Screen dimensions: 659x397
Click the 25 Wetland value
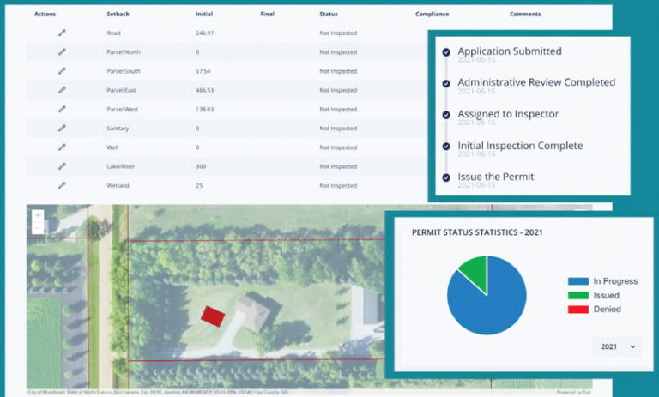(x=199, y=185)
